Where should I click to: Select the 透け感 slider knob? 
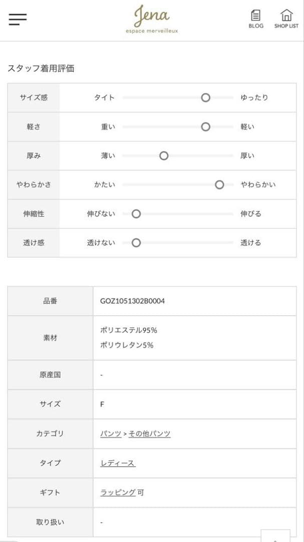[x=136, y=243]
